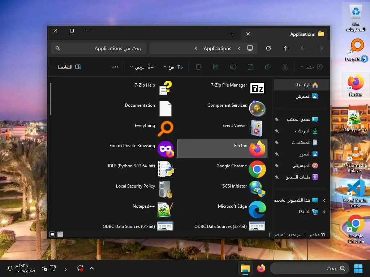Screen dimensions: 370x277
Task: Open Music (الموسيقى) quick access item
Action: tap(302, 166)
